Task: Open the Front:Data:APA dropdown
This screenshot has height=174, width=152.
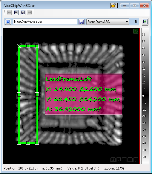Action: (x=108, y=22)
